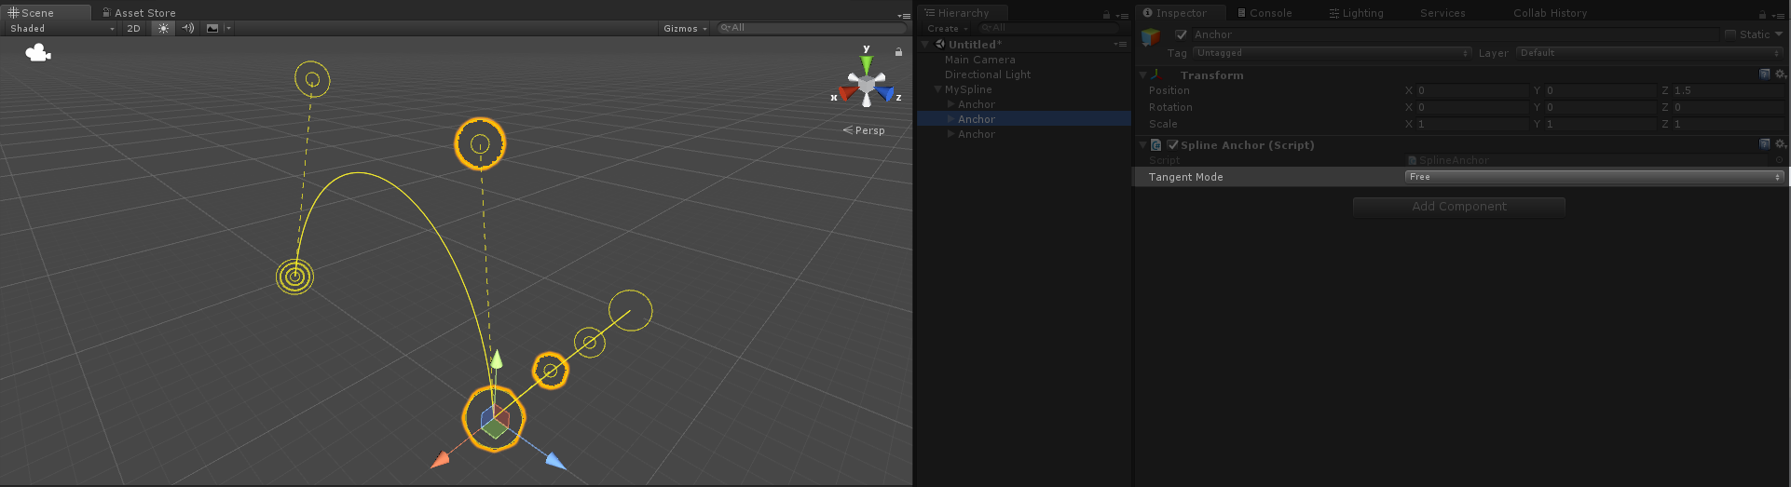Toggle scene lighting sun icon
This screenshot has height=487, width=1791.
tap(163, 28)
